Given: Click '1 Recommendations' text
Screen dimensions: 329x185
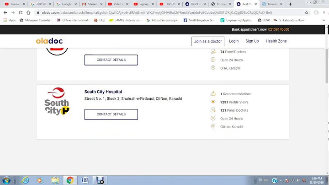Looking at the screenshot, I should pos(236,94).
